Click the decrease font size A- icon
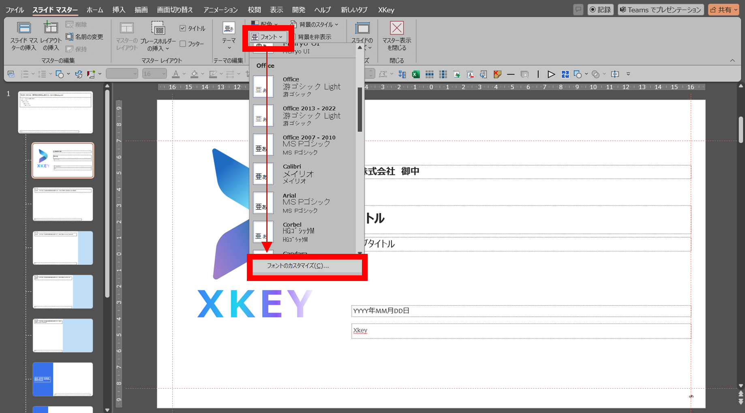This screenshot has width=745, height=413. coord(470,74)
